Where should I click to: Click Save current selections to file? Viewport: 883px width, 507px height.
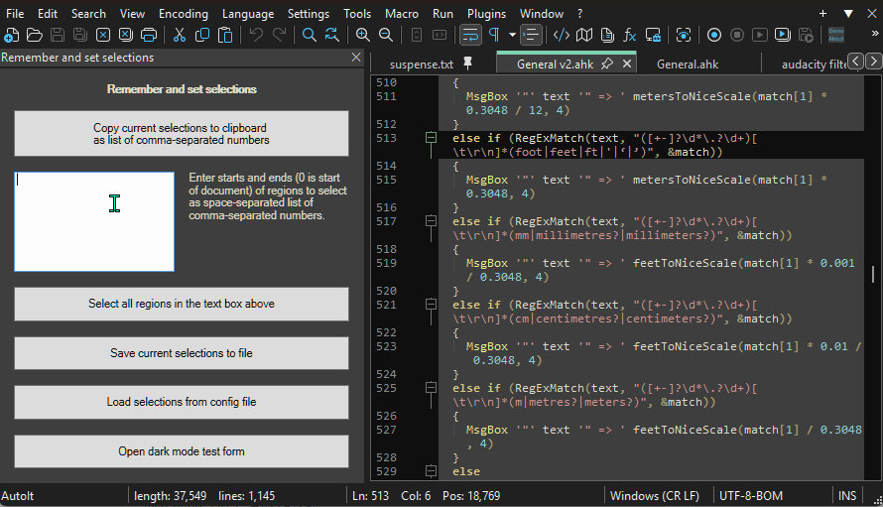(x=182, y=353)
